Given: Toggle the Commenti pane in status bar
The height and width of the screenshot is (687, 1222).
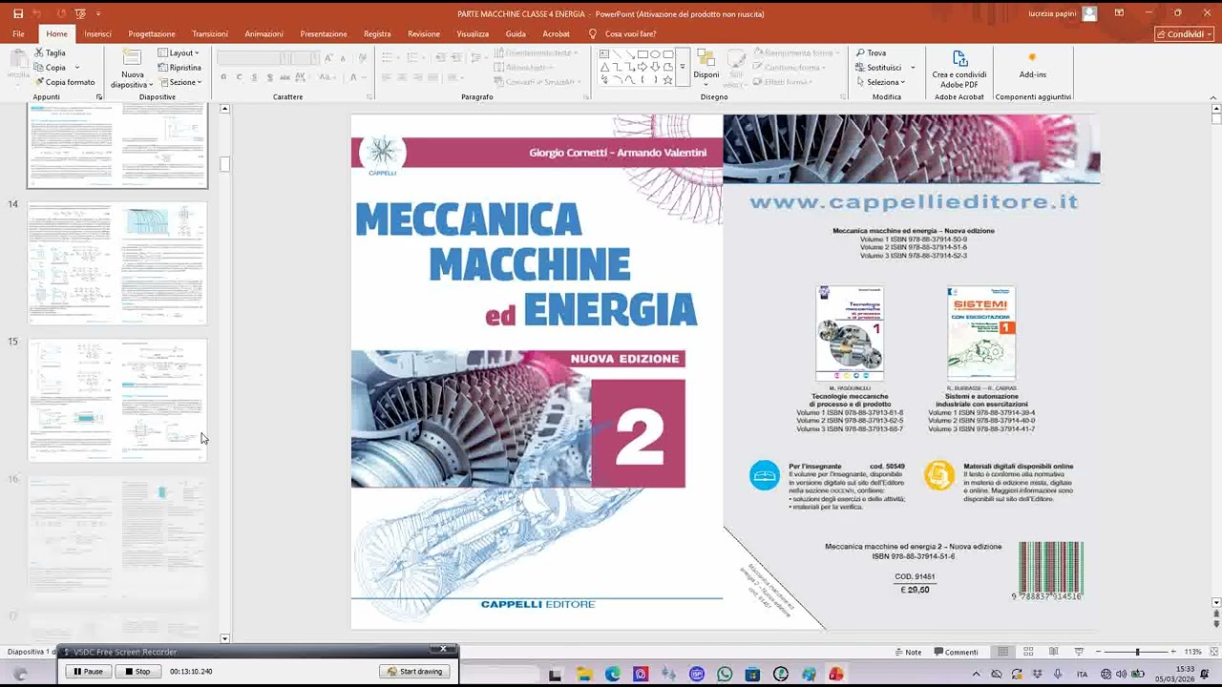Looking at the screenshot, I should tap(955, 652).
